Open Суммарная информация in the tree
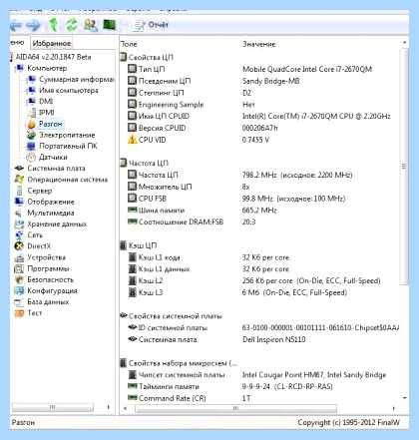 (76, 79)
